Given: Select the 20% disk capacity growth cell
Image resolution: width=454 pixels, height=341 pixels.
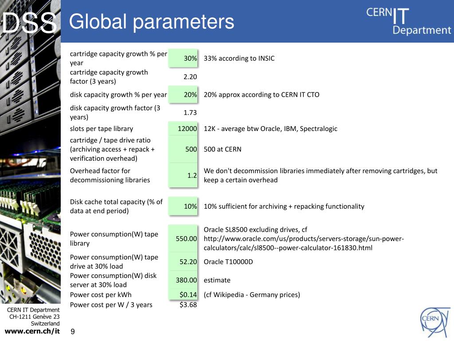Looking at the screenshot, I should click(183, 95).
